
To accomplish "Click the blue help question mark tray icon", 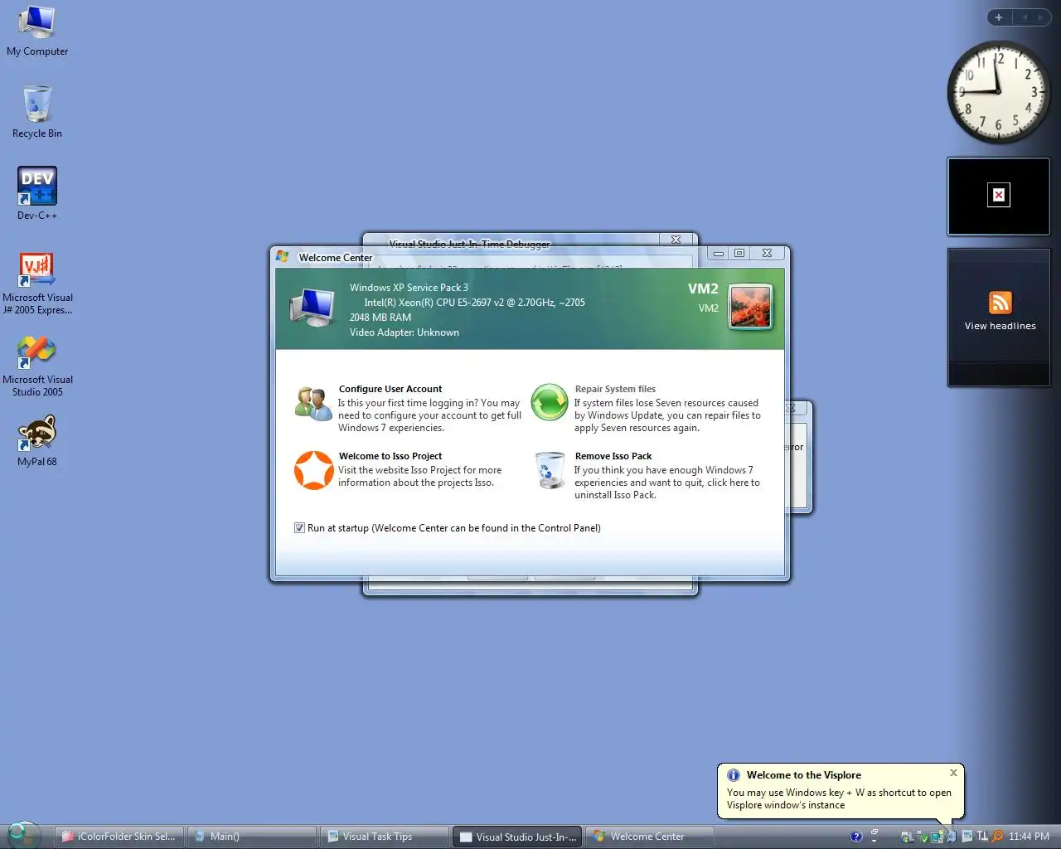I will coord(856,837).
